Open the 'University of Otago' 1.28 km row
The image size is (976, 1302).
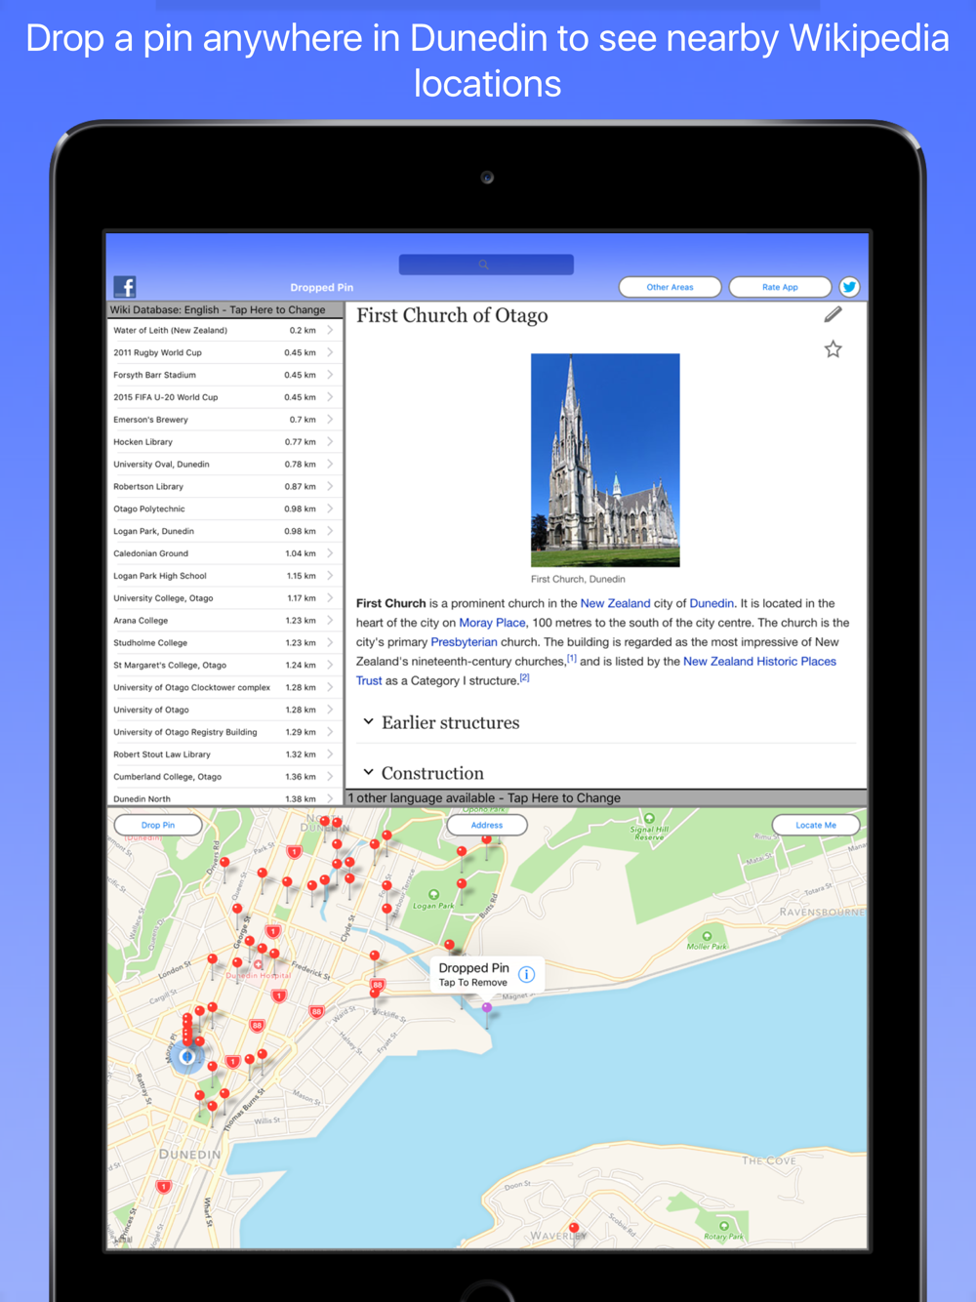tap(224, 710)
